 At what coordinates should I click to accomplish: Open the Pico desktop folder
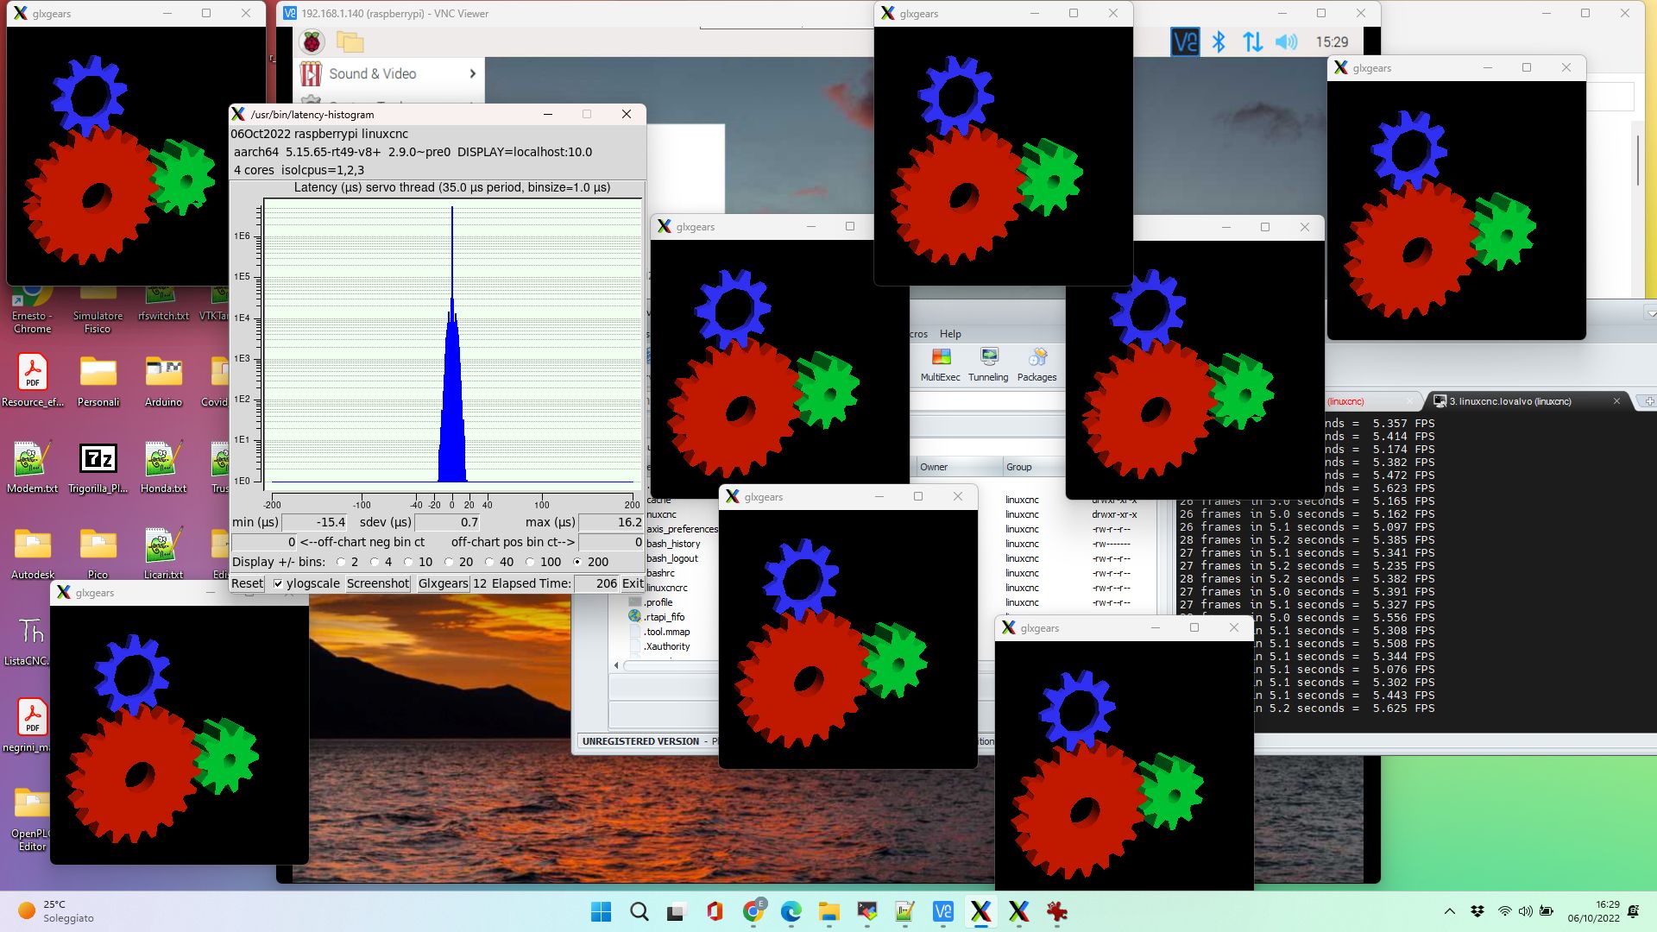[x=98, y=554]
